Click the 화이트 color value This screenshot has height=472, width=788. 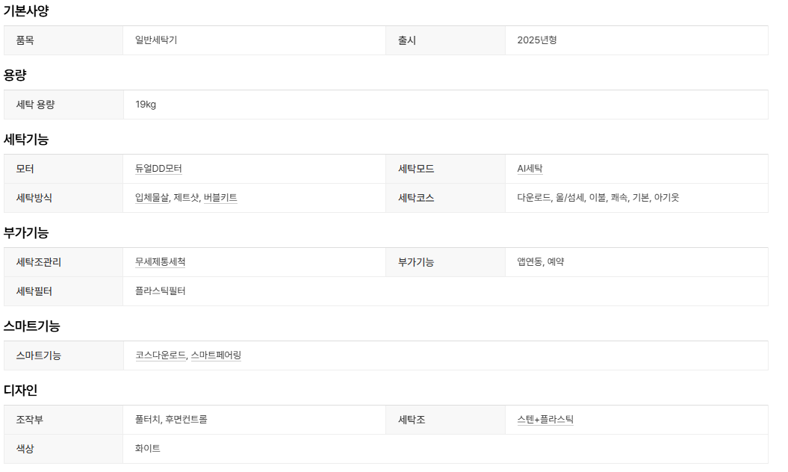tap(148, 449)
